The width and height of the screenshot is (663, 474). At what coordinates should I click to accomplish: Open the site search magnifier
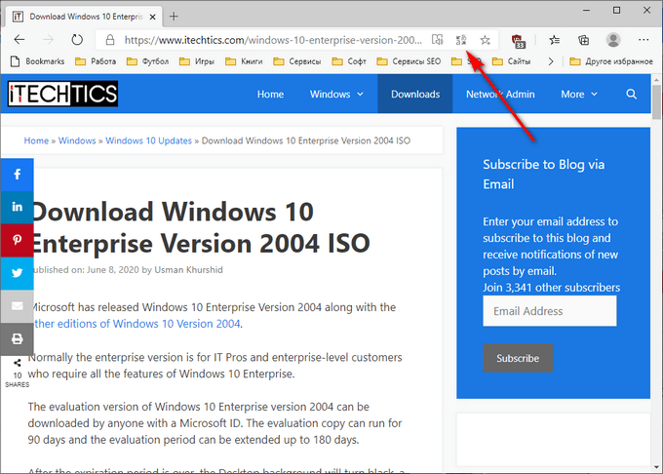631,94
